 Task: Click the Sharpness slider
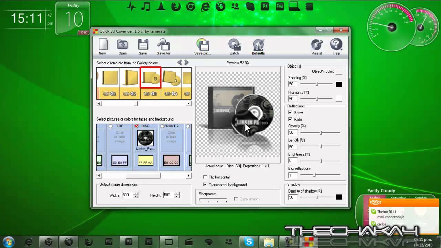click(213, 200)
